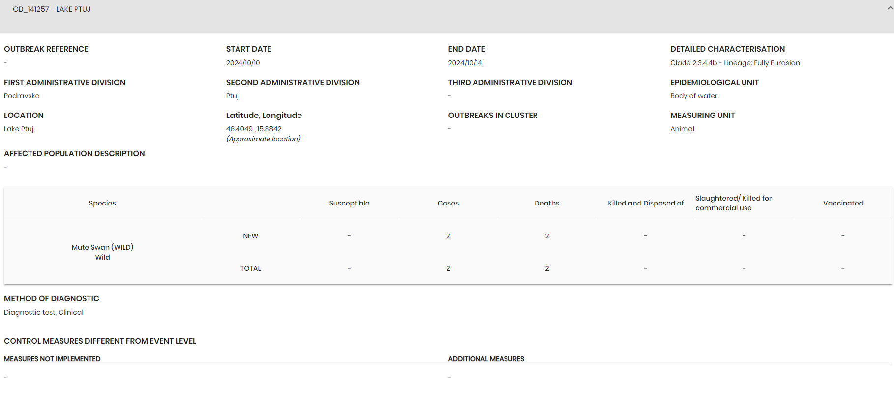Collapse the OB_141257 Lake Ptuj panel chevron
This screenshot has width=894, height=410.
pyautogui.click(x=890, y=9)
